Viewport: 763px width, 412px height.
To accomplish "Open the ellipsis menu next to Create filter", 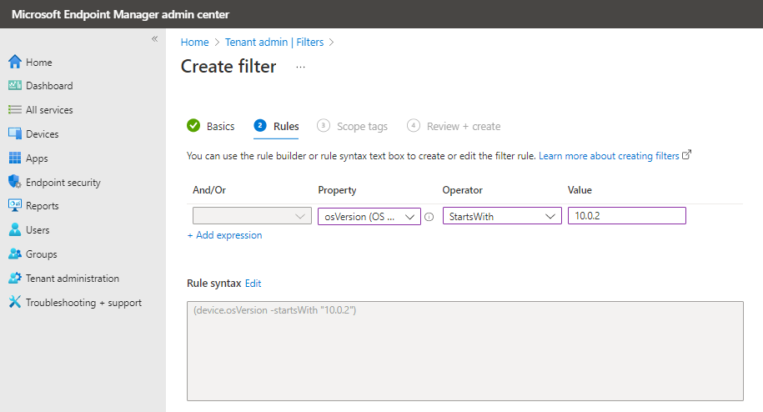I will coord(301,67).
